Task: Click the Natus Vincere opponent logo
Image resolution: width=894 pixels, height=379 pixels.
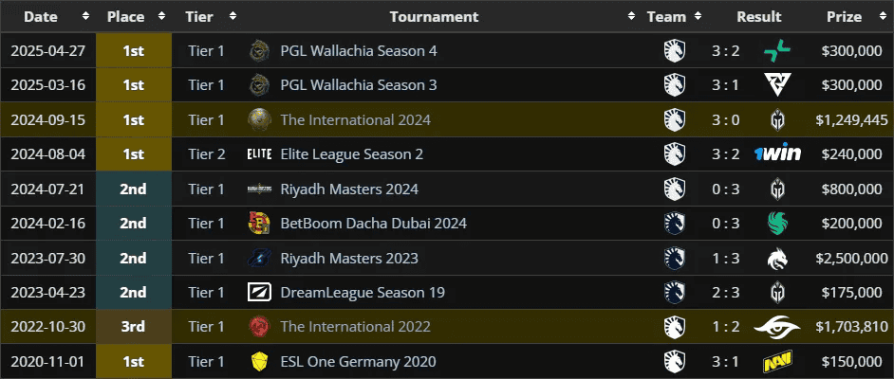Action: click(x=777, y=362)
